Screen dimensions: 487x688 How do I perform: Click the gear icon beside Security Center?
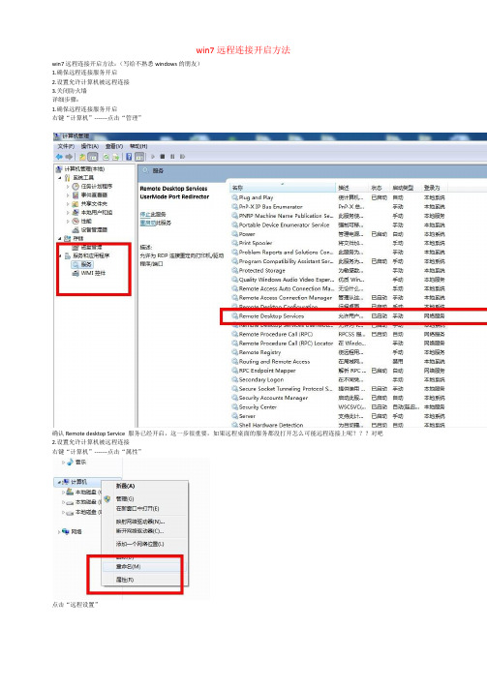pyautogui.click(x=235, y=406)
